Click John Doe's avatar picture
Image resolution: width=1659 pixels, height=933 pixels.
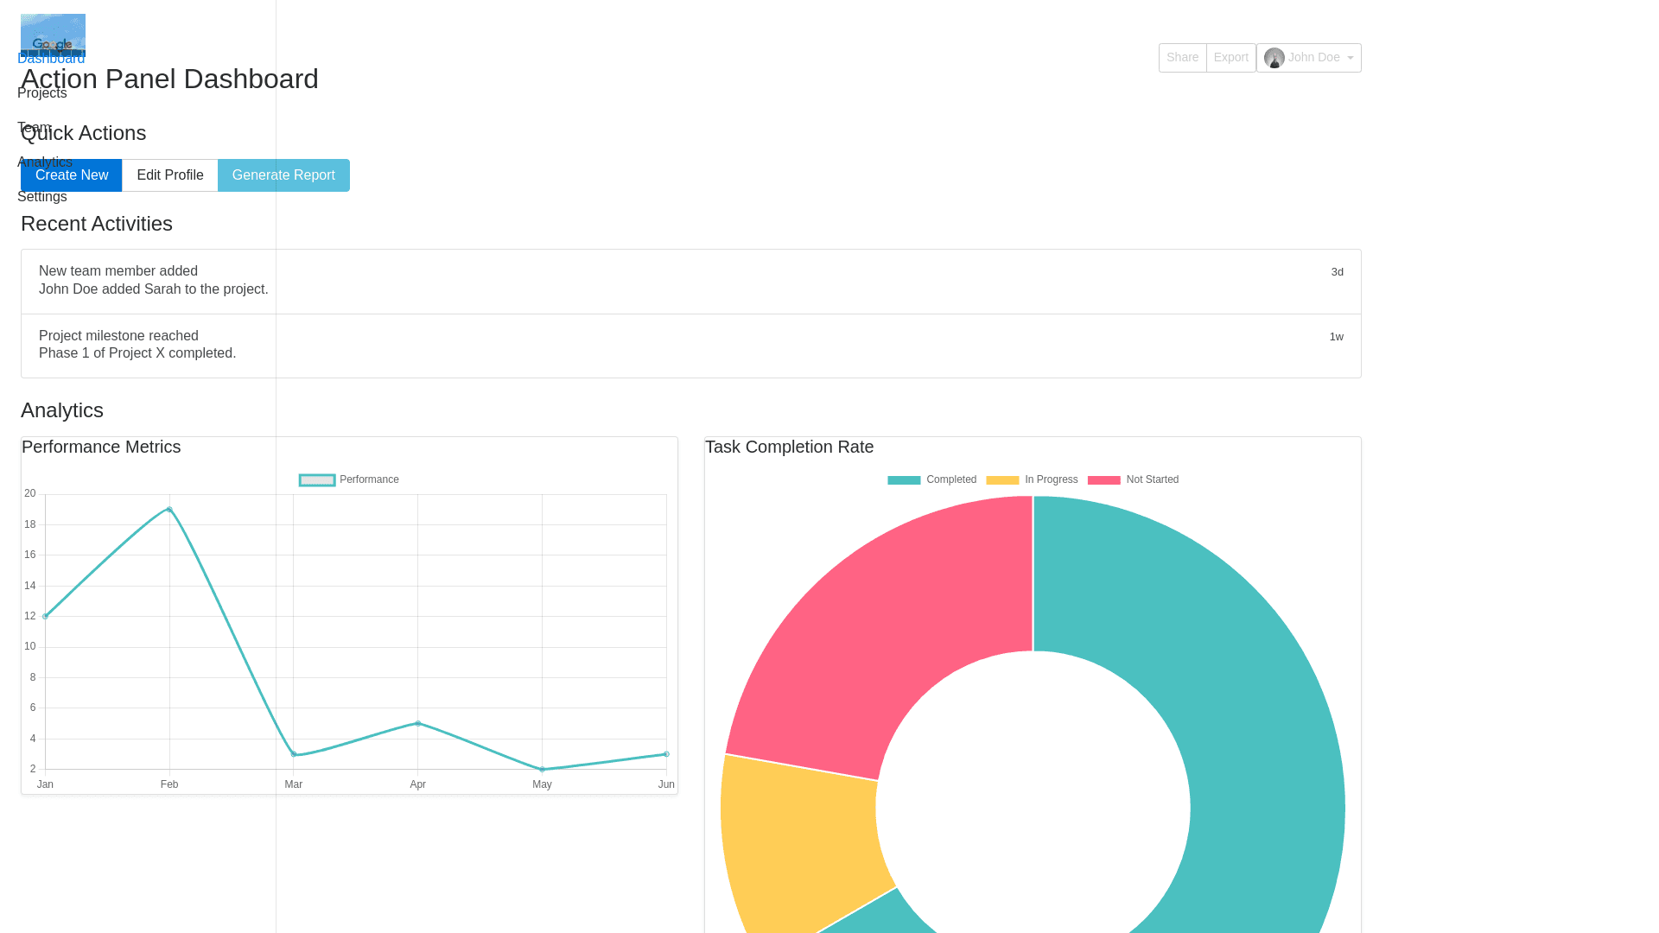[1274, 58]
